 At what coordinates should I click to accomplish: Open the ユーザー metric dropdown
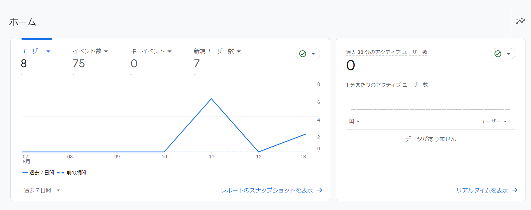pos(48,51)
